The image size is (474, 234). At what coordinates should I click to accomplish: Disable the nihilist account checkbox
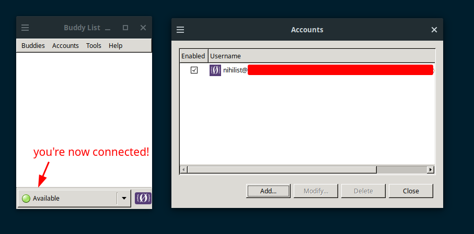[x=194, y=70]
